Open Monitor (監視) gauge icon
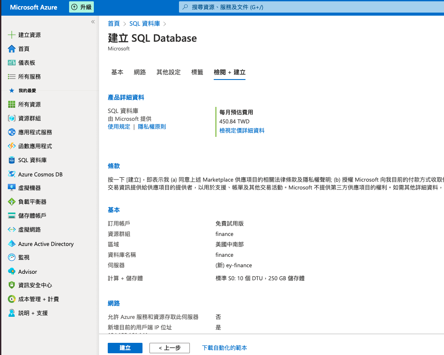Screen dimensions: 444x355 (12, 257)
